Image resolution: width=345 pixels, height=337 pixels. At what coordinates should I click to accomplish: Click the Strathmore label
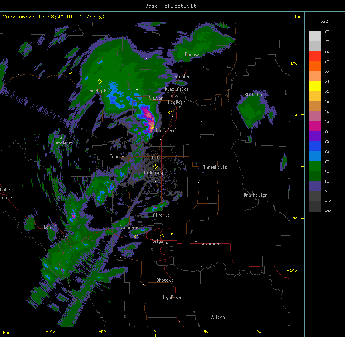(207, 243)
